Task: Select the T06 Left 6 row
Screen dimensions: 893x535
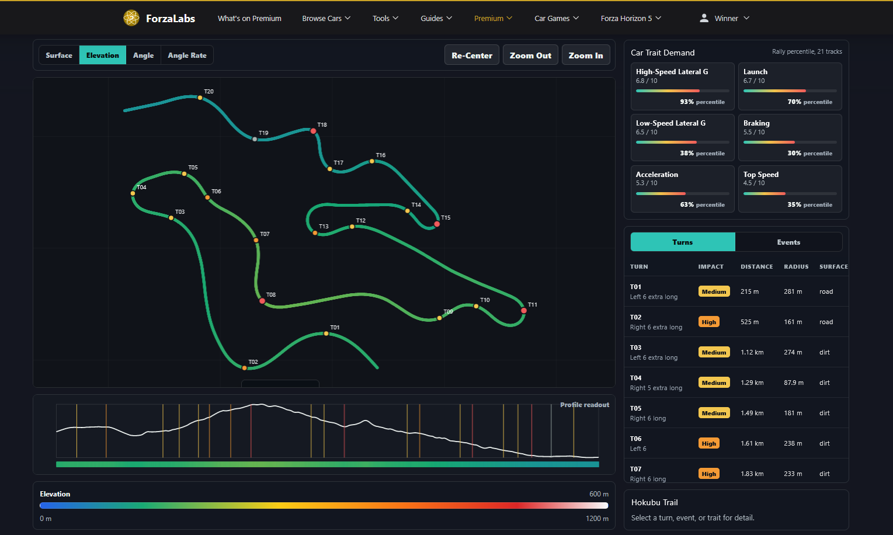Action: pos(736,443)
